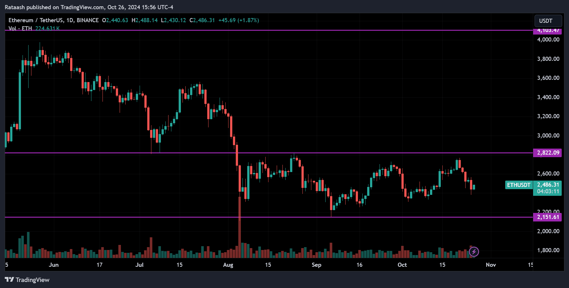
Task: Click the close value 2,486.31 in legend
Action: click(204, 20)
